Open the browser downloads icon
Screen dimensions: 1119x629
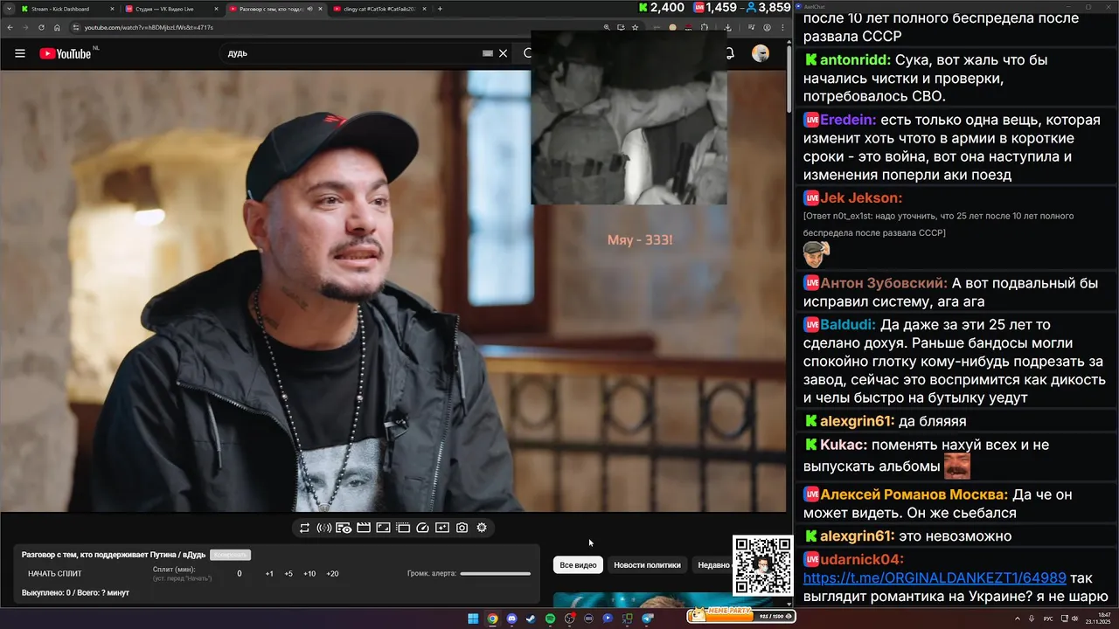pyautogui.click(x=727, y=28)
